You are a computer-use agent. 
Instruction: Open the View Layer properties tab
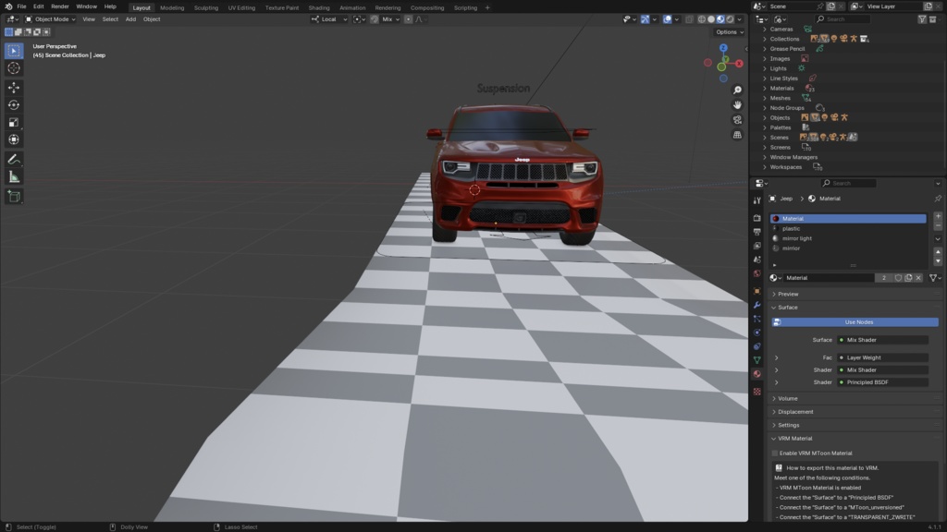756,246
